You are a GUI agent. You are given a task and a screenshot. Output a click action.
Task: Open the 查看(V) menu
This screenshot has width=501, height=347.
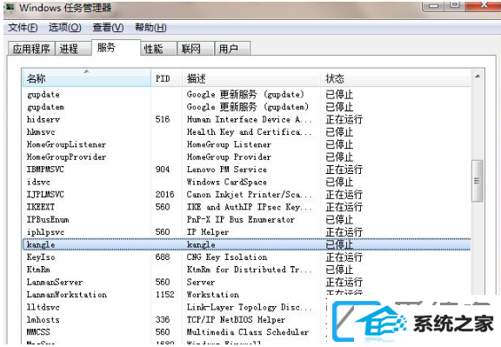click(x=108, y=28)
